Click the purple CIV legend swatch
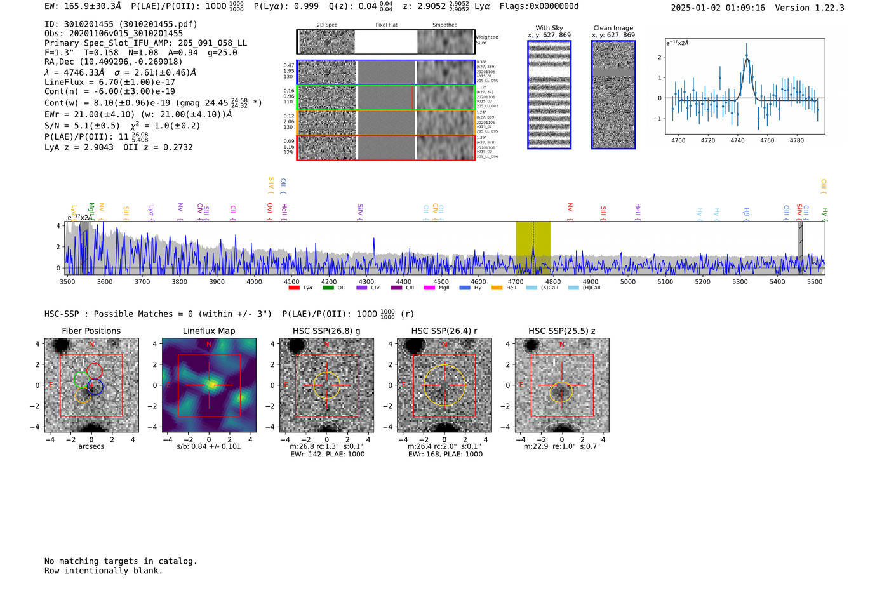 [361, 288]
